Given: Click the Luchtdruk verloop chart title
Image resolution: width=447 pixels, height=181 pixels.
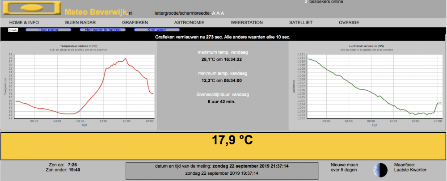Looking at the screenshot, I should (x=367, y=46).
